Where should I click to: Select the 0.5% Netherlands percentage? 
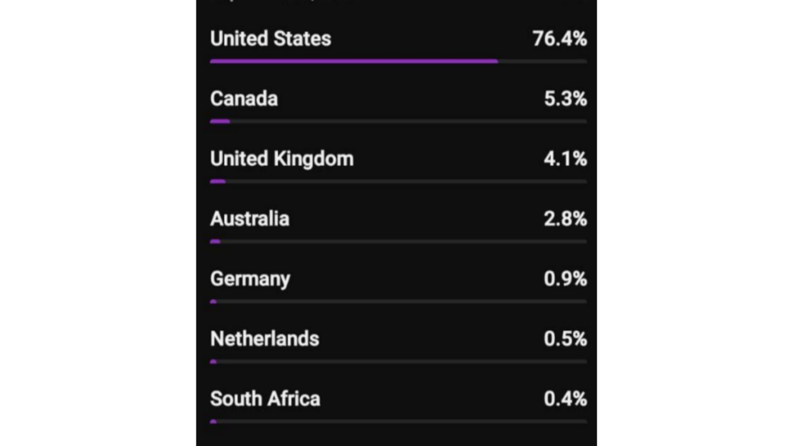[565, 339]
